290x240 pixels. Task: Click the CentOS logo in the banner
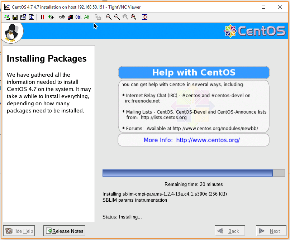tap(255, 31)
